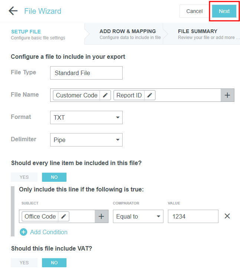Select NO for every line item
Screen dimensions: 240x271
click(54, 177)
